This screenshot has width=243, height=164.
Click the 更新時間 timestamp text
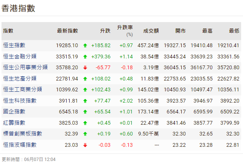pos(29,160)
